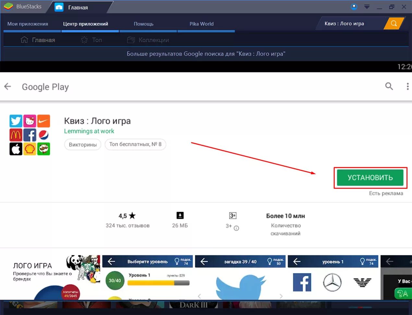Click the more Google search results link
This screenshot has height=315, width=412.
(x=206, y=54)
